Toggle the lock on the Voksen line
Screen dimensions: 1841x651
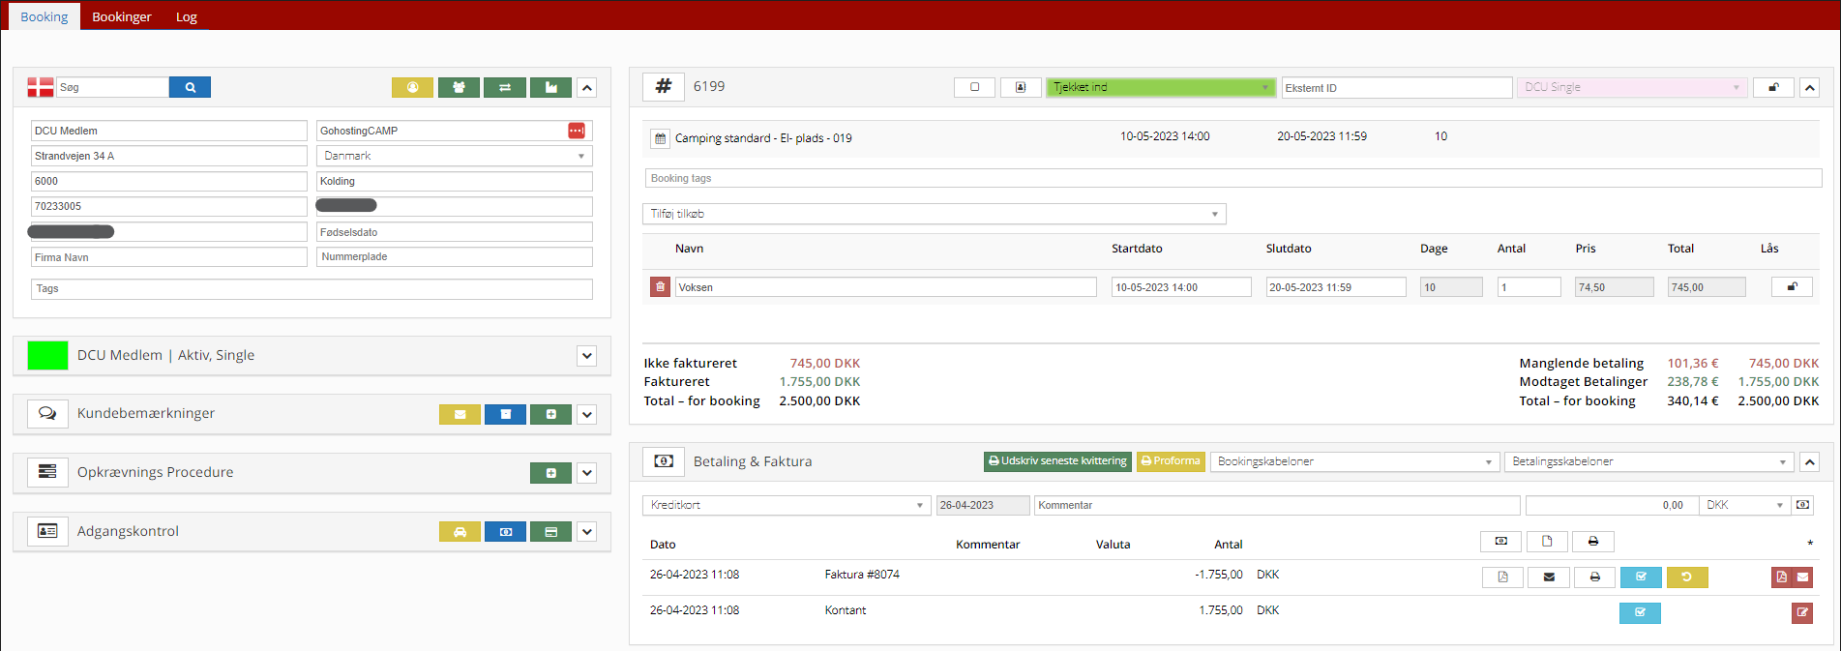tap(1792, 287)
